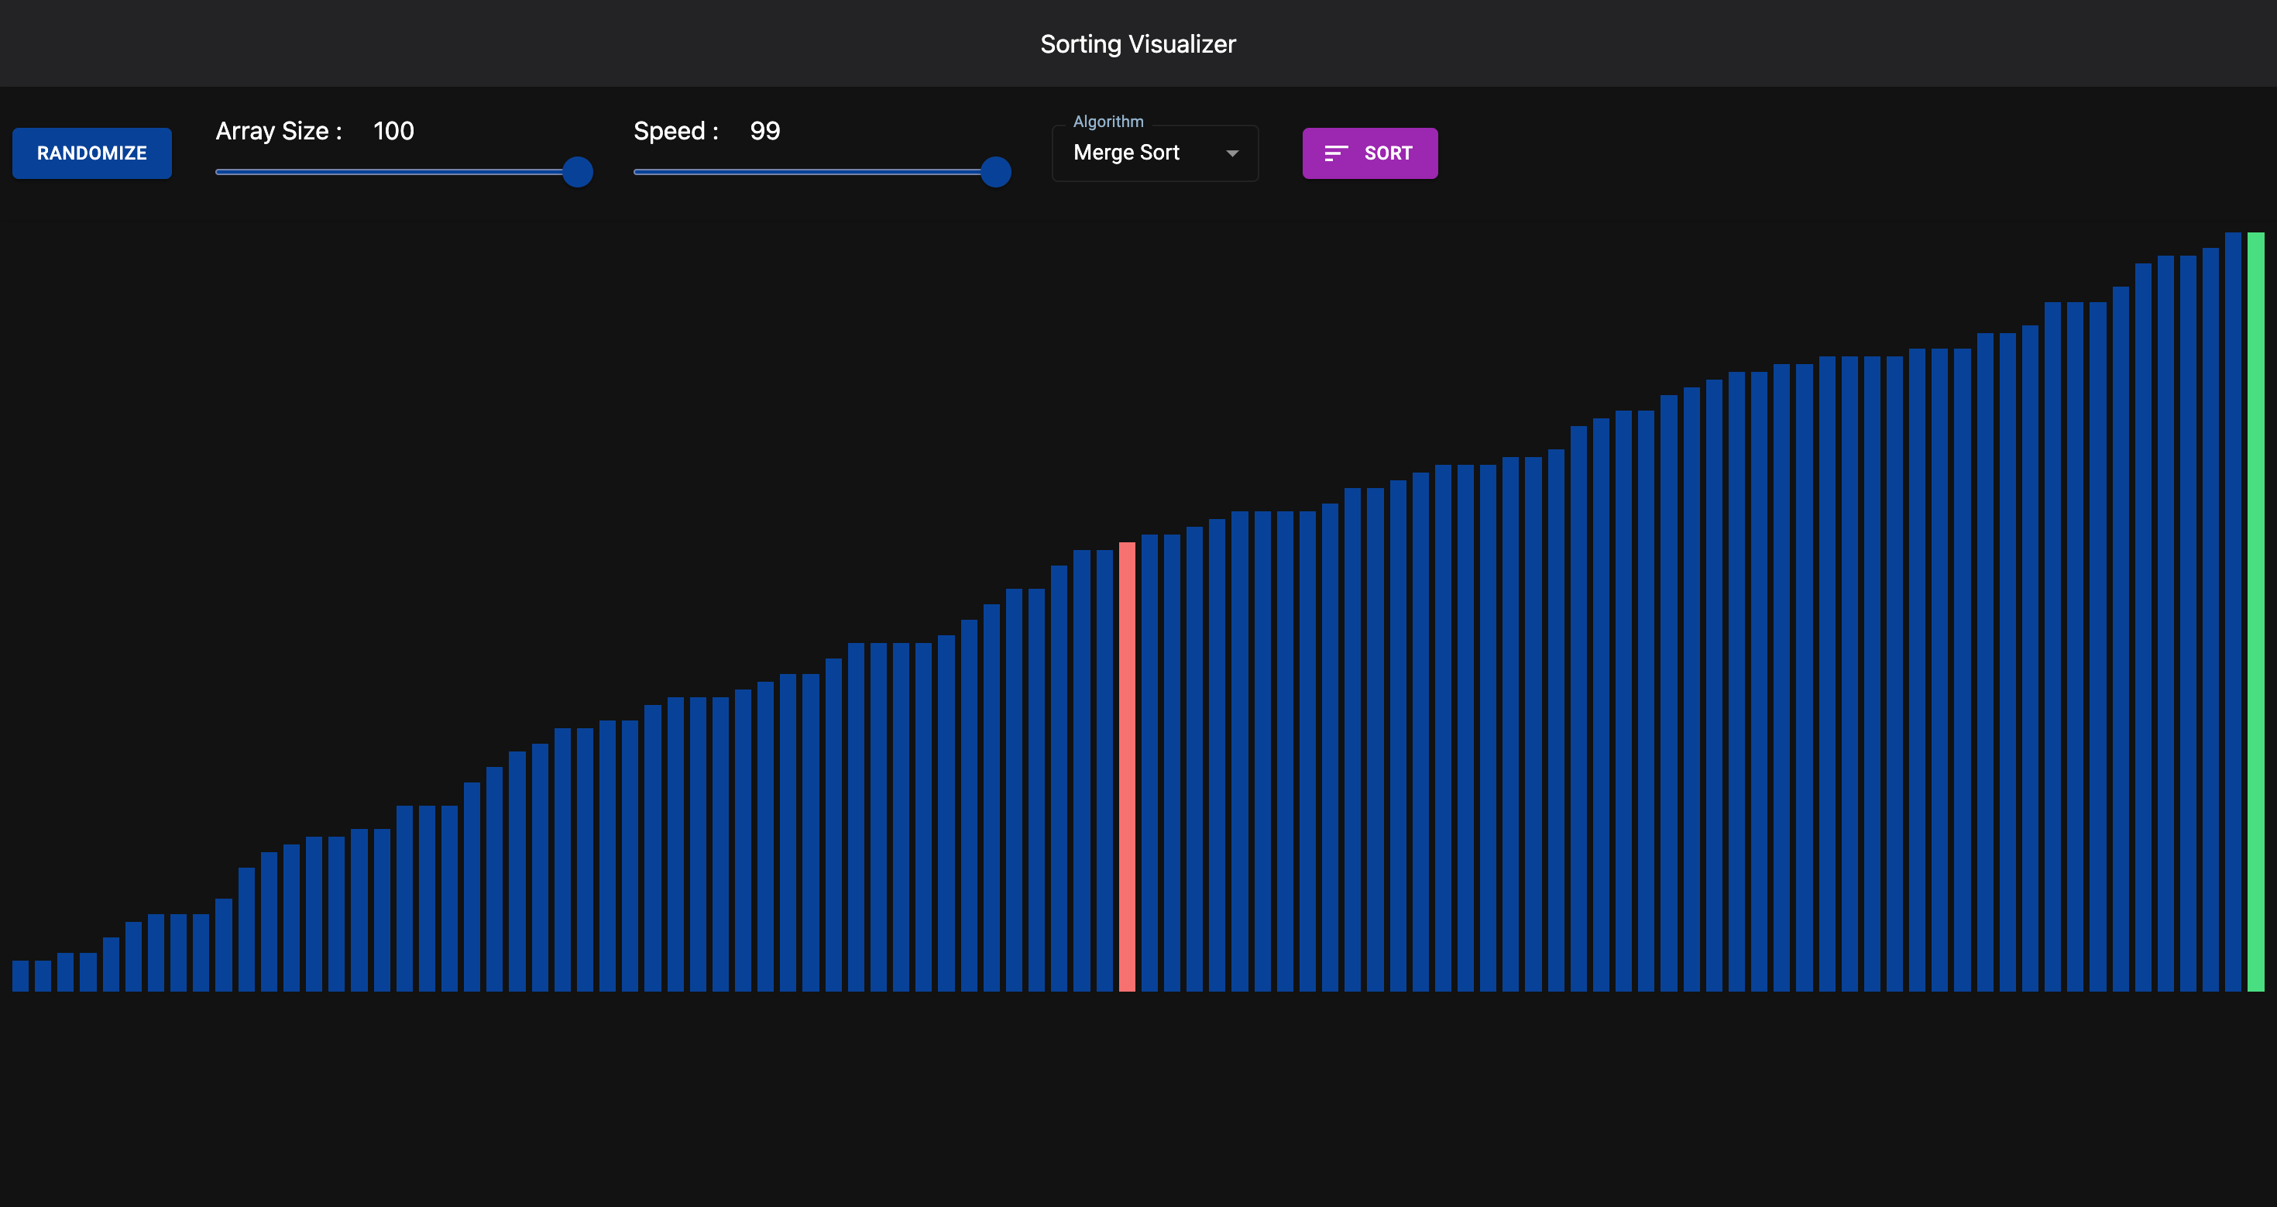Click the shortest bar at far left

pyautogui.click(x=20, y=975)
